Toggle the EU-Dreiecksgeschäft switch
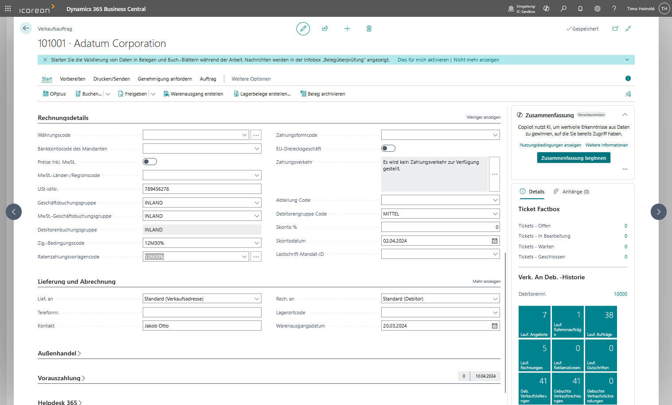Image resolution: width=672 pixels, height=405 pixels. (388, 148)
